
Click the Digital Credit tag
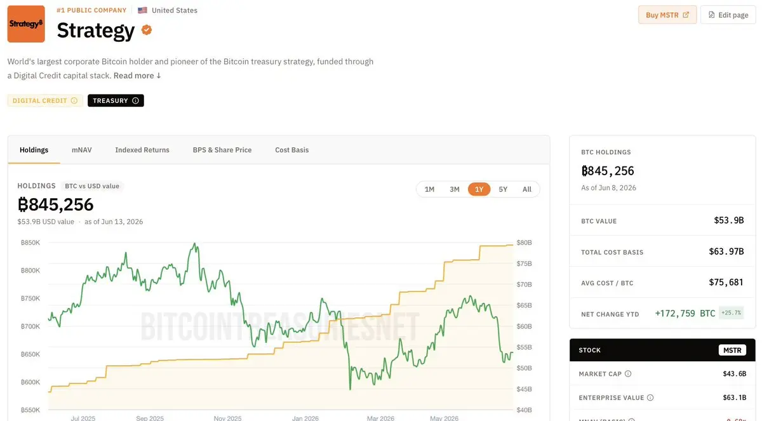pos(45,100)
